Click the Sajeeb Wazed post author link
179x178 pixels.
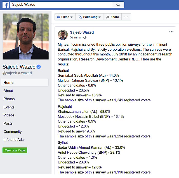pos(82,32)
